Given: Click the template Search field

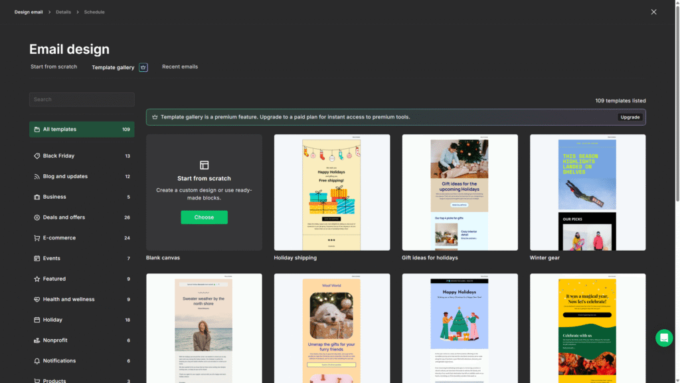Looking at the screenshot, I should [x=82, y=100].
